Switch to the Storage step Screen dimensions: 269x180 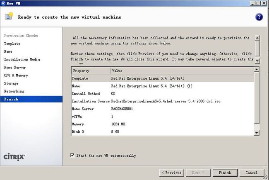(x=11, y=83)
